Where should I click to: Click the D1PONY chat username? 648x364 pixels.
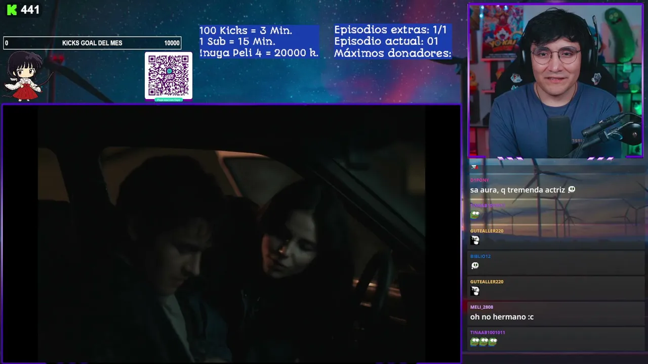point(479,180)
